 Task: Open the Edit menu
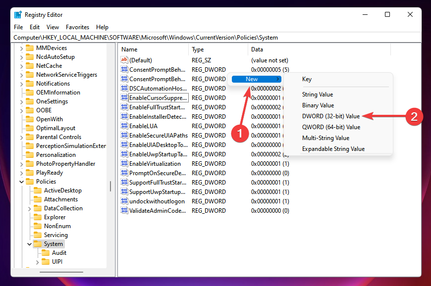(35, 27)
